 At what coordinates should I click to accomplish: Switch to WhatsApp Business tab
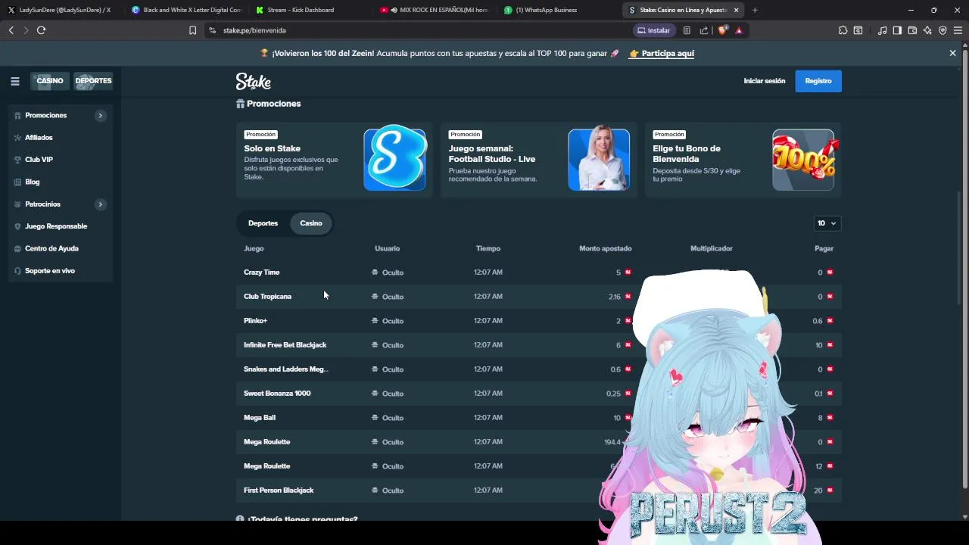(559, 10)
